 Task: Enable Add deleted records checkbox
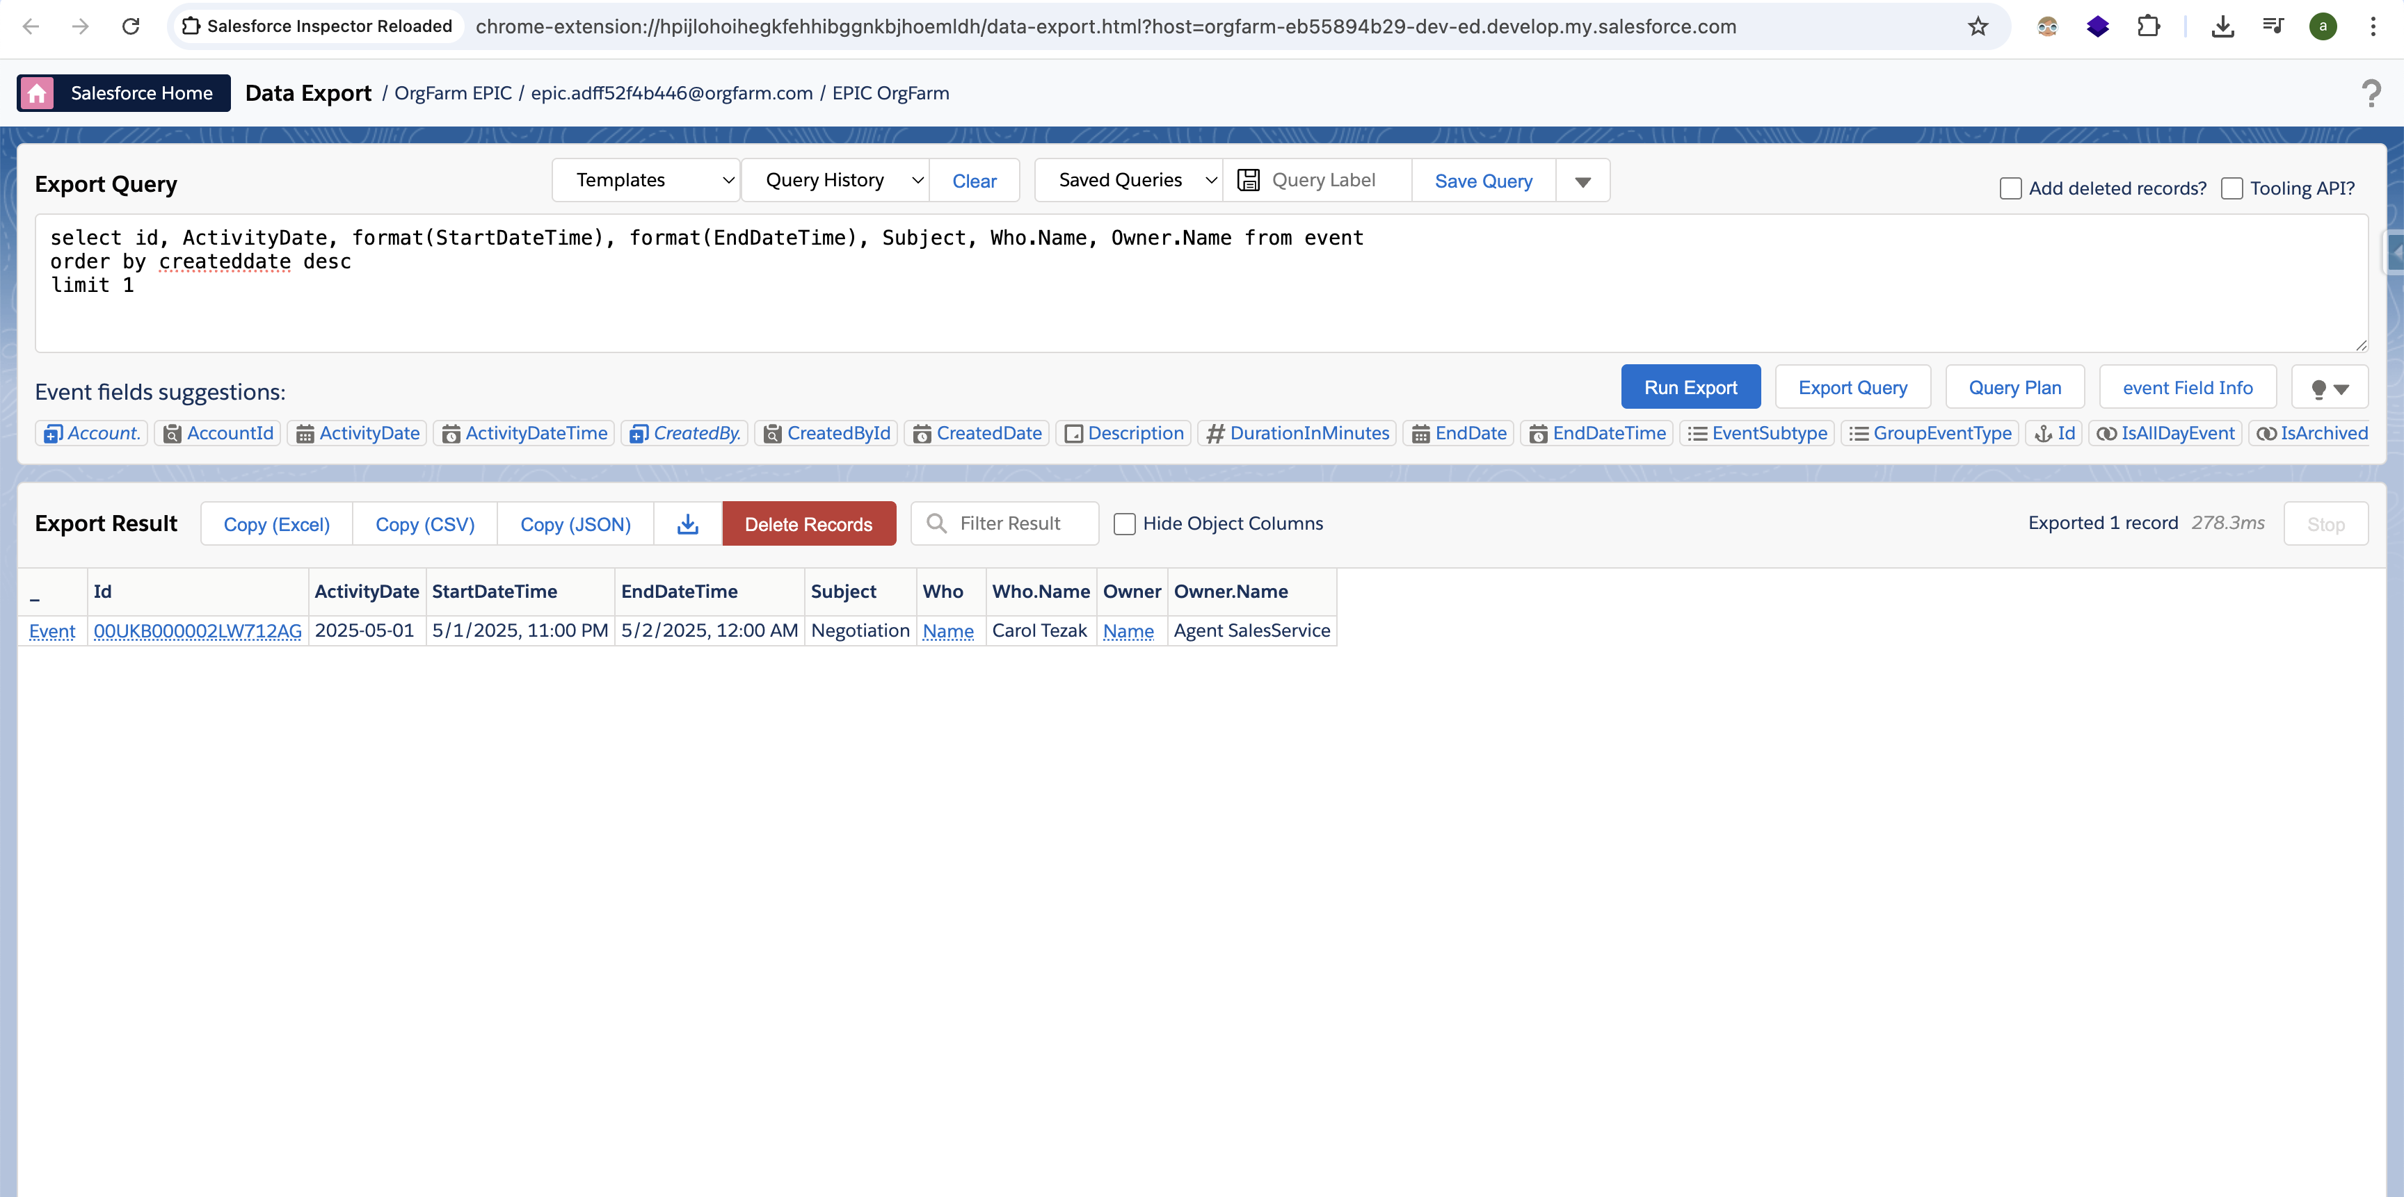(2011, 188)
